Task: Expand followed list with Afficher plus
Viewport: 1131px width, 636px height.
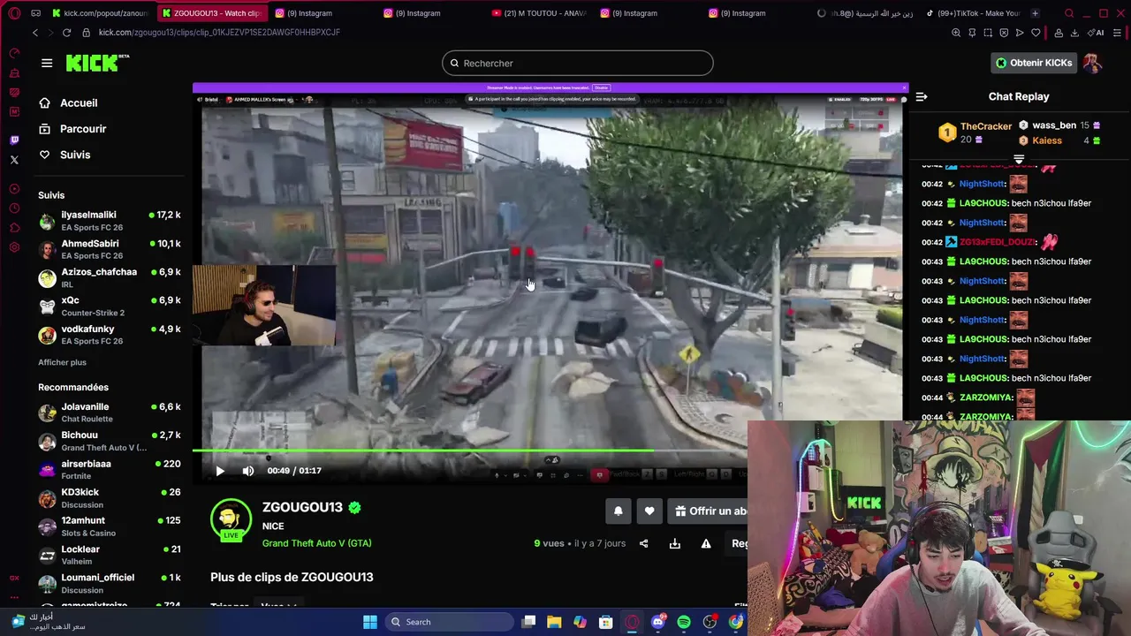Action: (62, 362)
